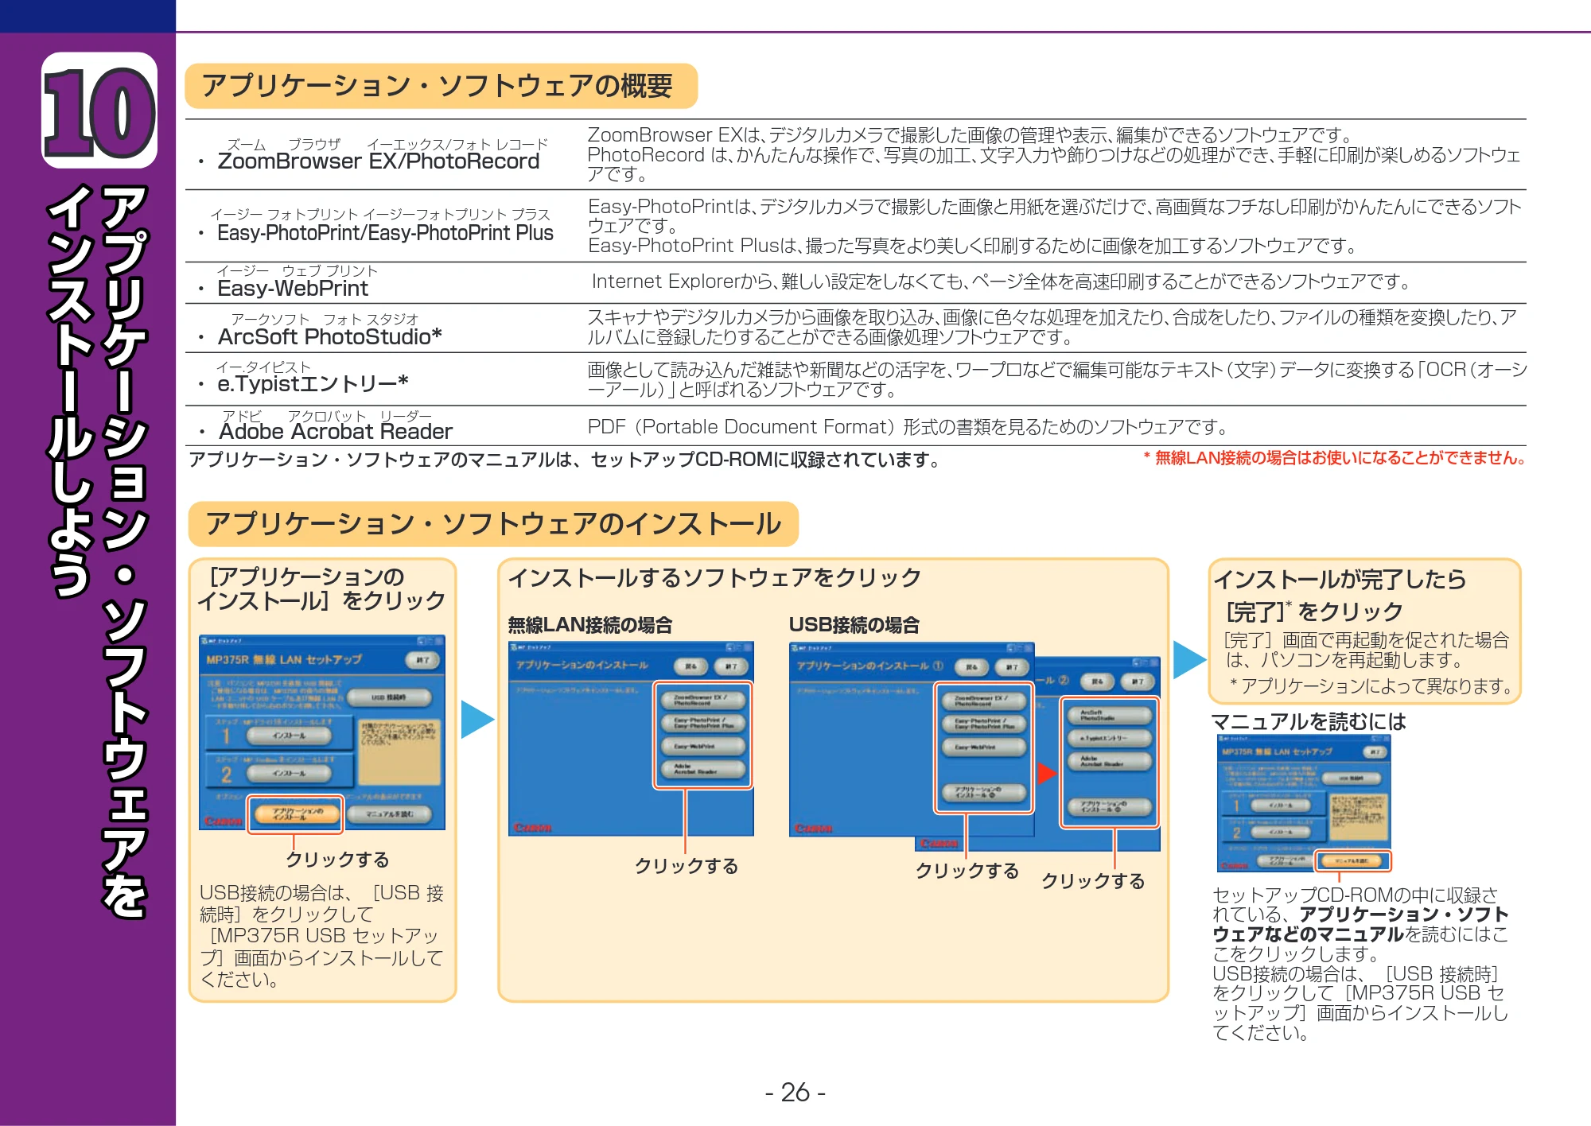Screen dimensions: 1591x1126
Task: Click 戻る in USB アプリケーションのインストール ① window
Action: (972, 667)
